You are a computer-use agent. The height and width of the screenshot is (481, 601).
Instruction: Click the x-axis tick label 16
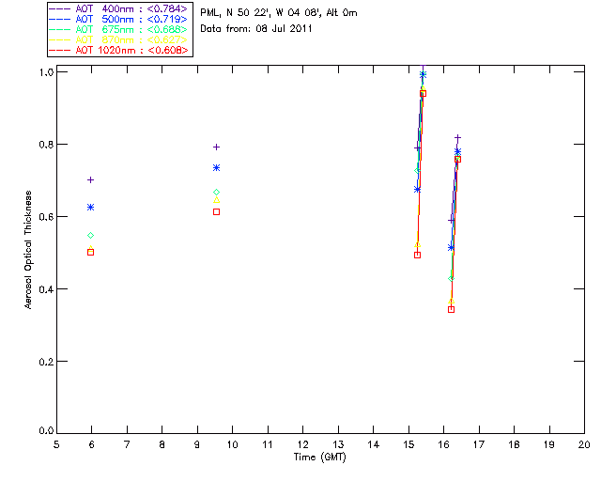coord(444,444)
